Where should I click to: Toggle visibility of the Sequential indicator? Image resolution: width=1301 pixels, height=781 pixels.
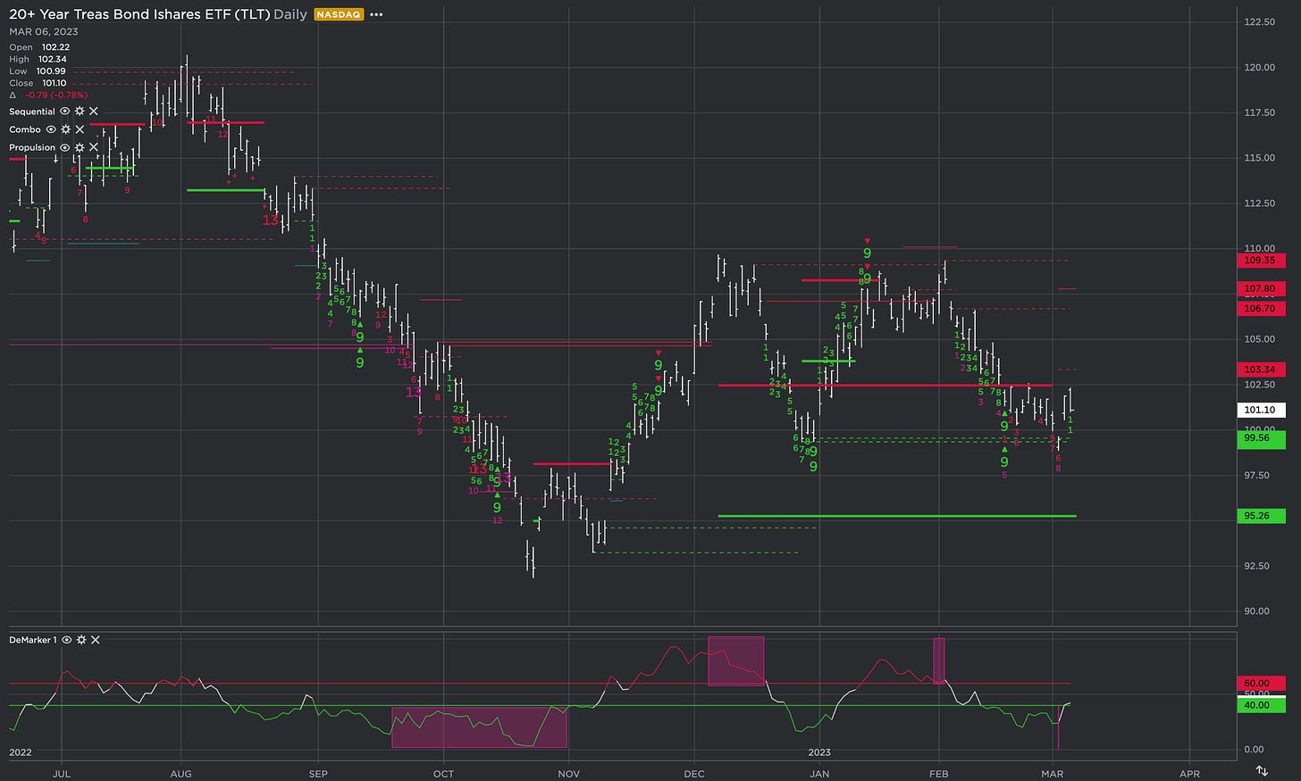[65, 112]
